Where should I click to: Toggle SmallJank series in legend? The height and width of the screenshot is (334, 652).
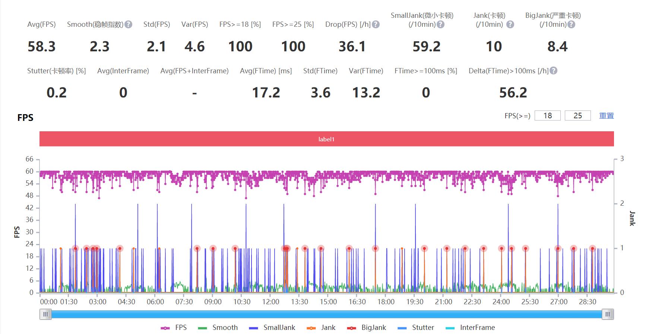[272, 328]
